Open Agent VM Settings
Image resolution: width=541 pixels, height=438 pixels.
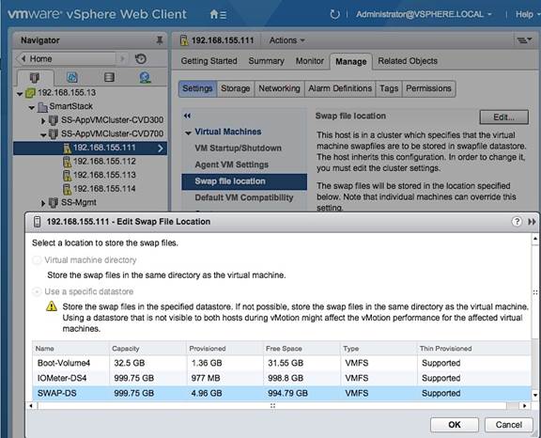coord(231,164)
